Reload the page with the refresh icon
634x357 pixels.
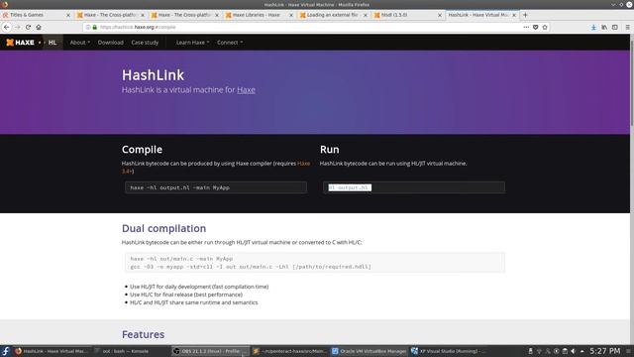tap(28, 27)
